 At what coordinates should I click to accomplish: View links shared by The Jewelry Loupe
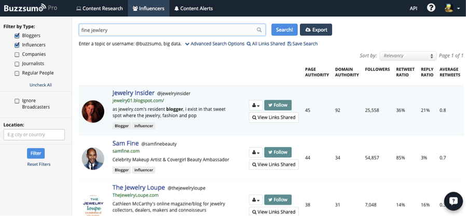point(273,211)
